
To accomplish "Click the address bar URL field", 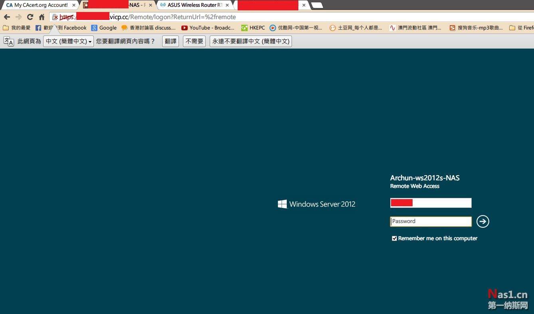I will (292, 17).
